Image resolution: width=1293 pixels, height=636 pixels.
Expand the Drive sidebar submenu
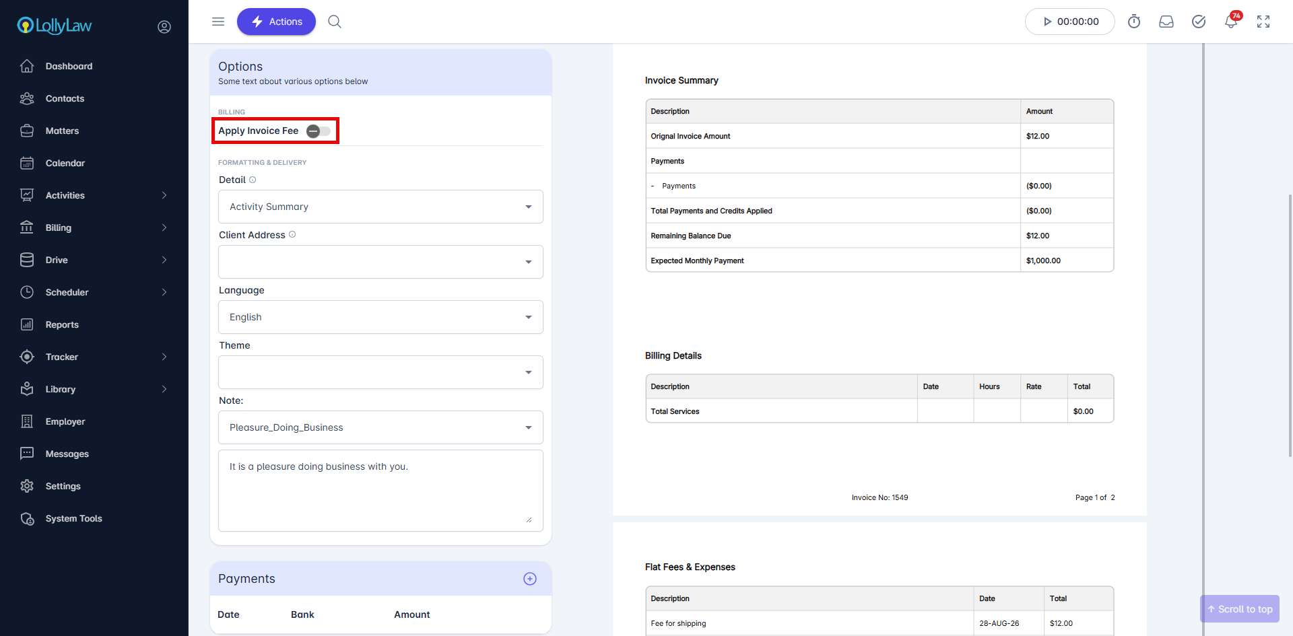tap(164, 260)
